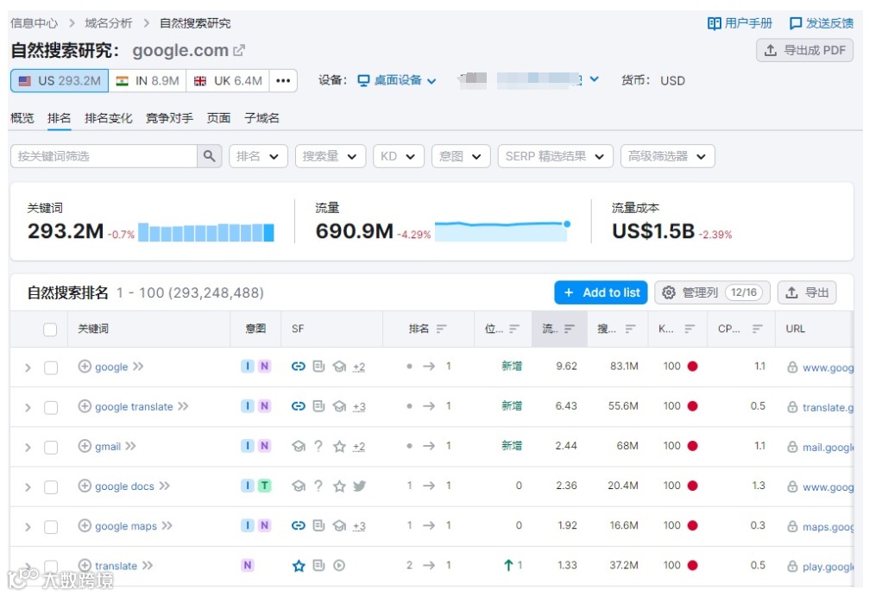Click question mark SF icon in gmail row

[318, 446]
